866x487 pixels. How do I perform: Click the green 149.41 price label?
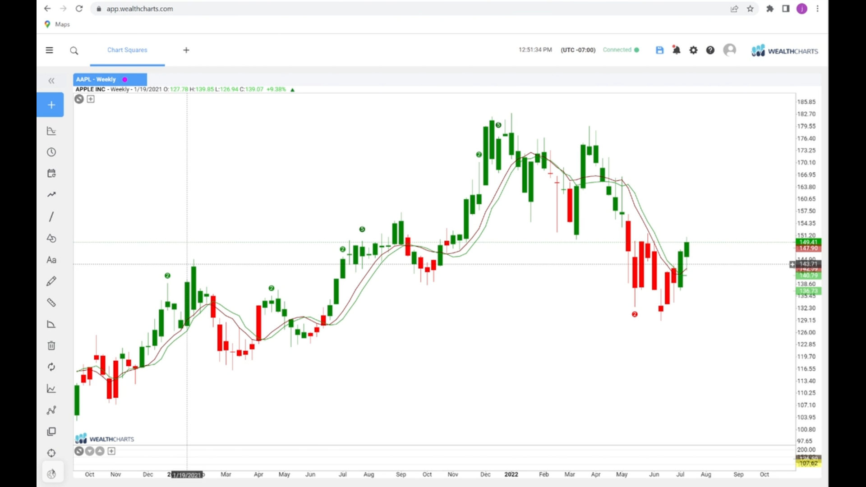coord(808,242)
